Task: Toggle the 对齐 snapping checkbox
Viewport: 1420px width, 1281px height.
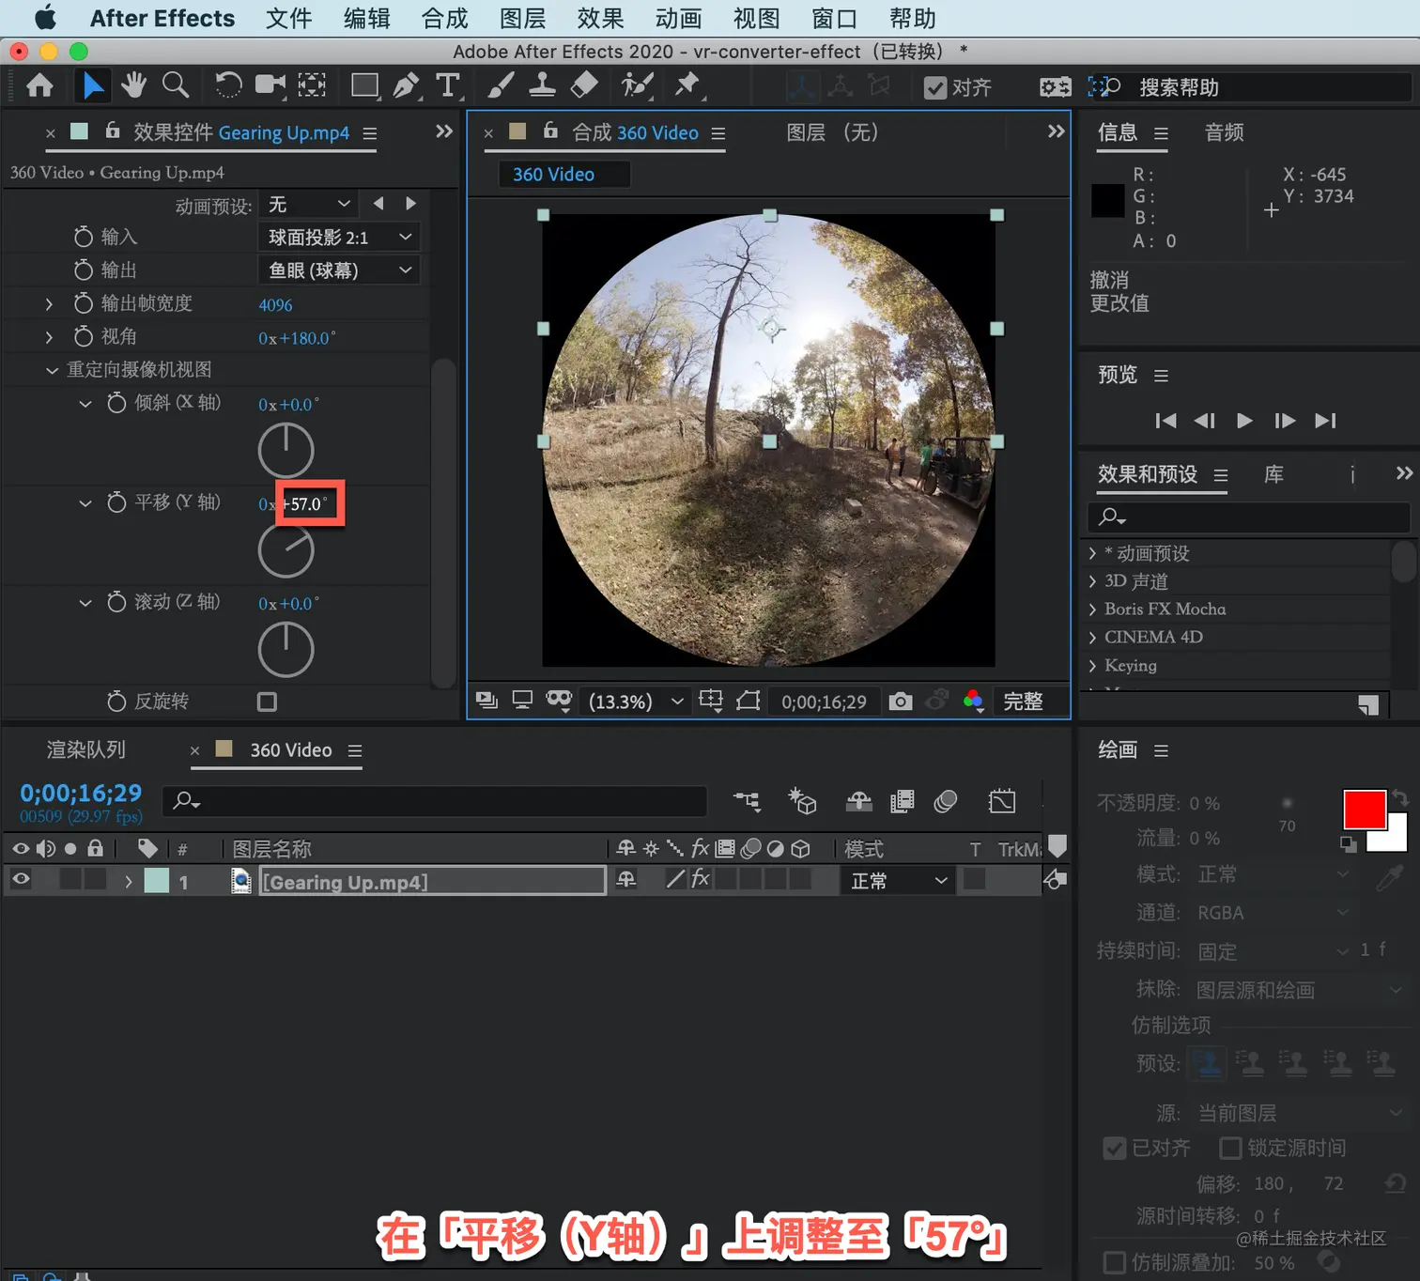Action: pos(935,87)
